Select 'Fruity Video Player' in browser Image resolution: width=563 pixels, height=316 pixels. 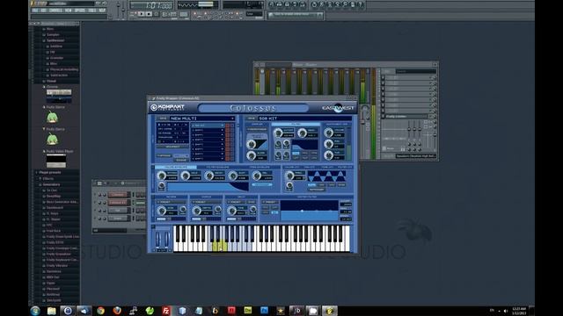(x=60, y=151)
